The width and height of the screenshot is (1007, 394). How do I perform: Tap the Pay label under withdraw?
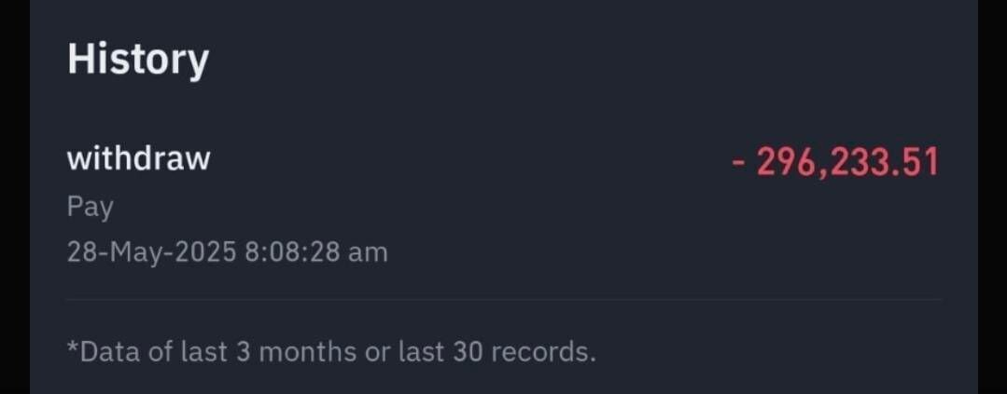tap(90, 208)
